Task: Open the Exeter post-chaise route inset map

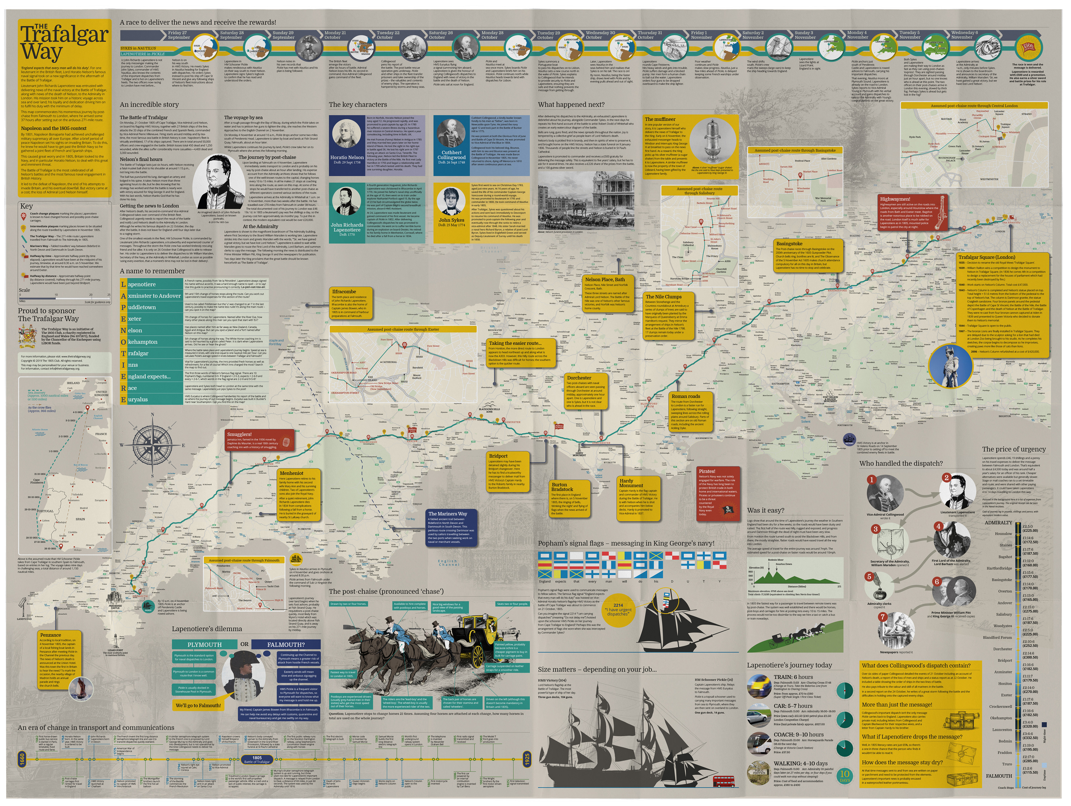Action: tap(403, 364)
